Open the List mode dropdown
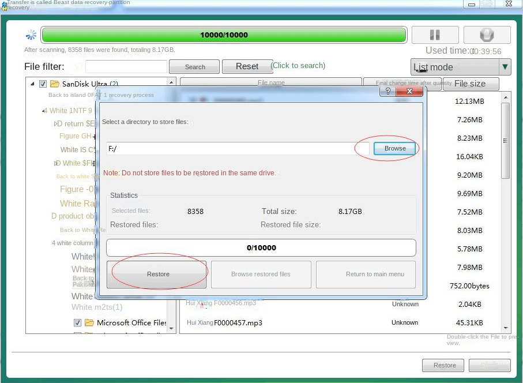Viewport: 523px width, 383px height. coord(505,67)
